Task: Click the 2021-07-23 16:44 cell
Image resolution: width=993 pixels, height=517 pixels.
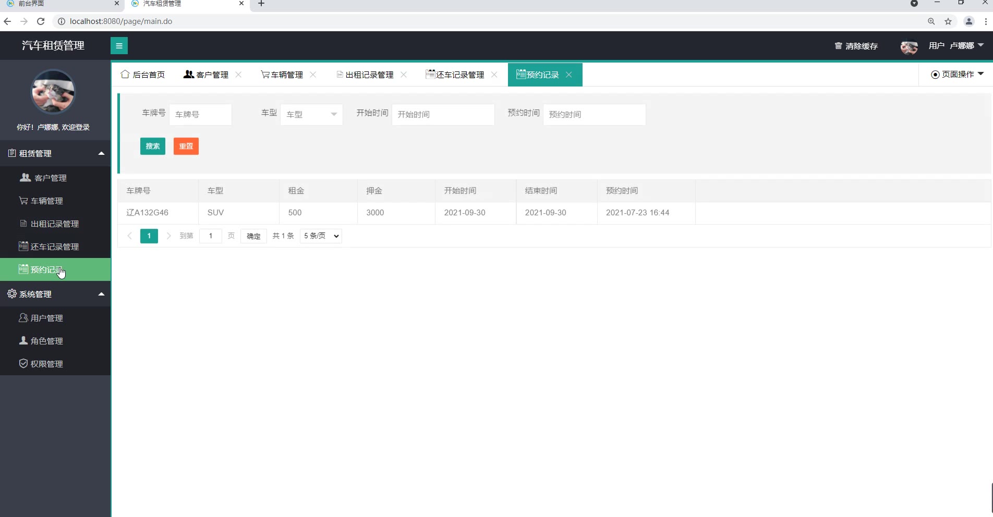Action: point(646,213)
